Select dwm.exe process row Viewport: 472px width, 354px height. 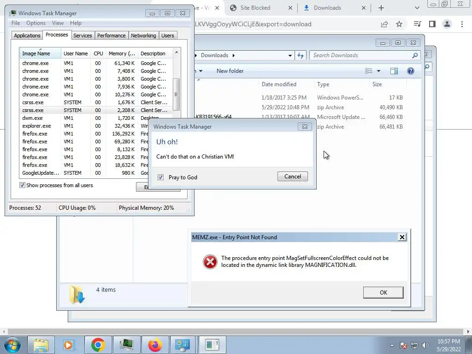(96, 118)
